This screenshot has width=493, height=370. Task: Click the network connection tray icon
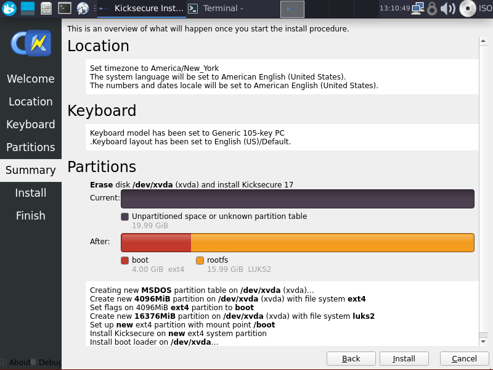[x=418, y=8]
